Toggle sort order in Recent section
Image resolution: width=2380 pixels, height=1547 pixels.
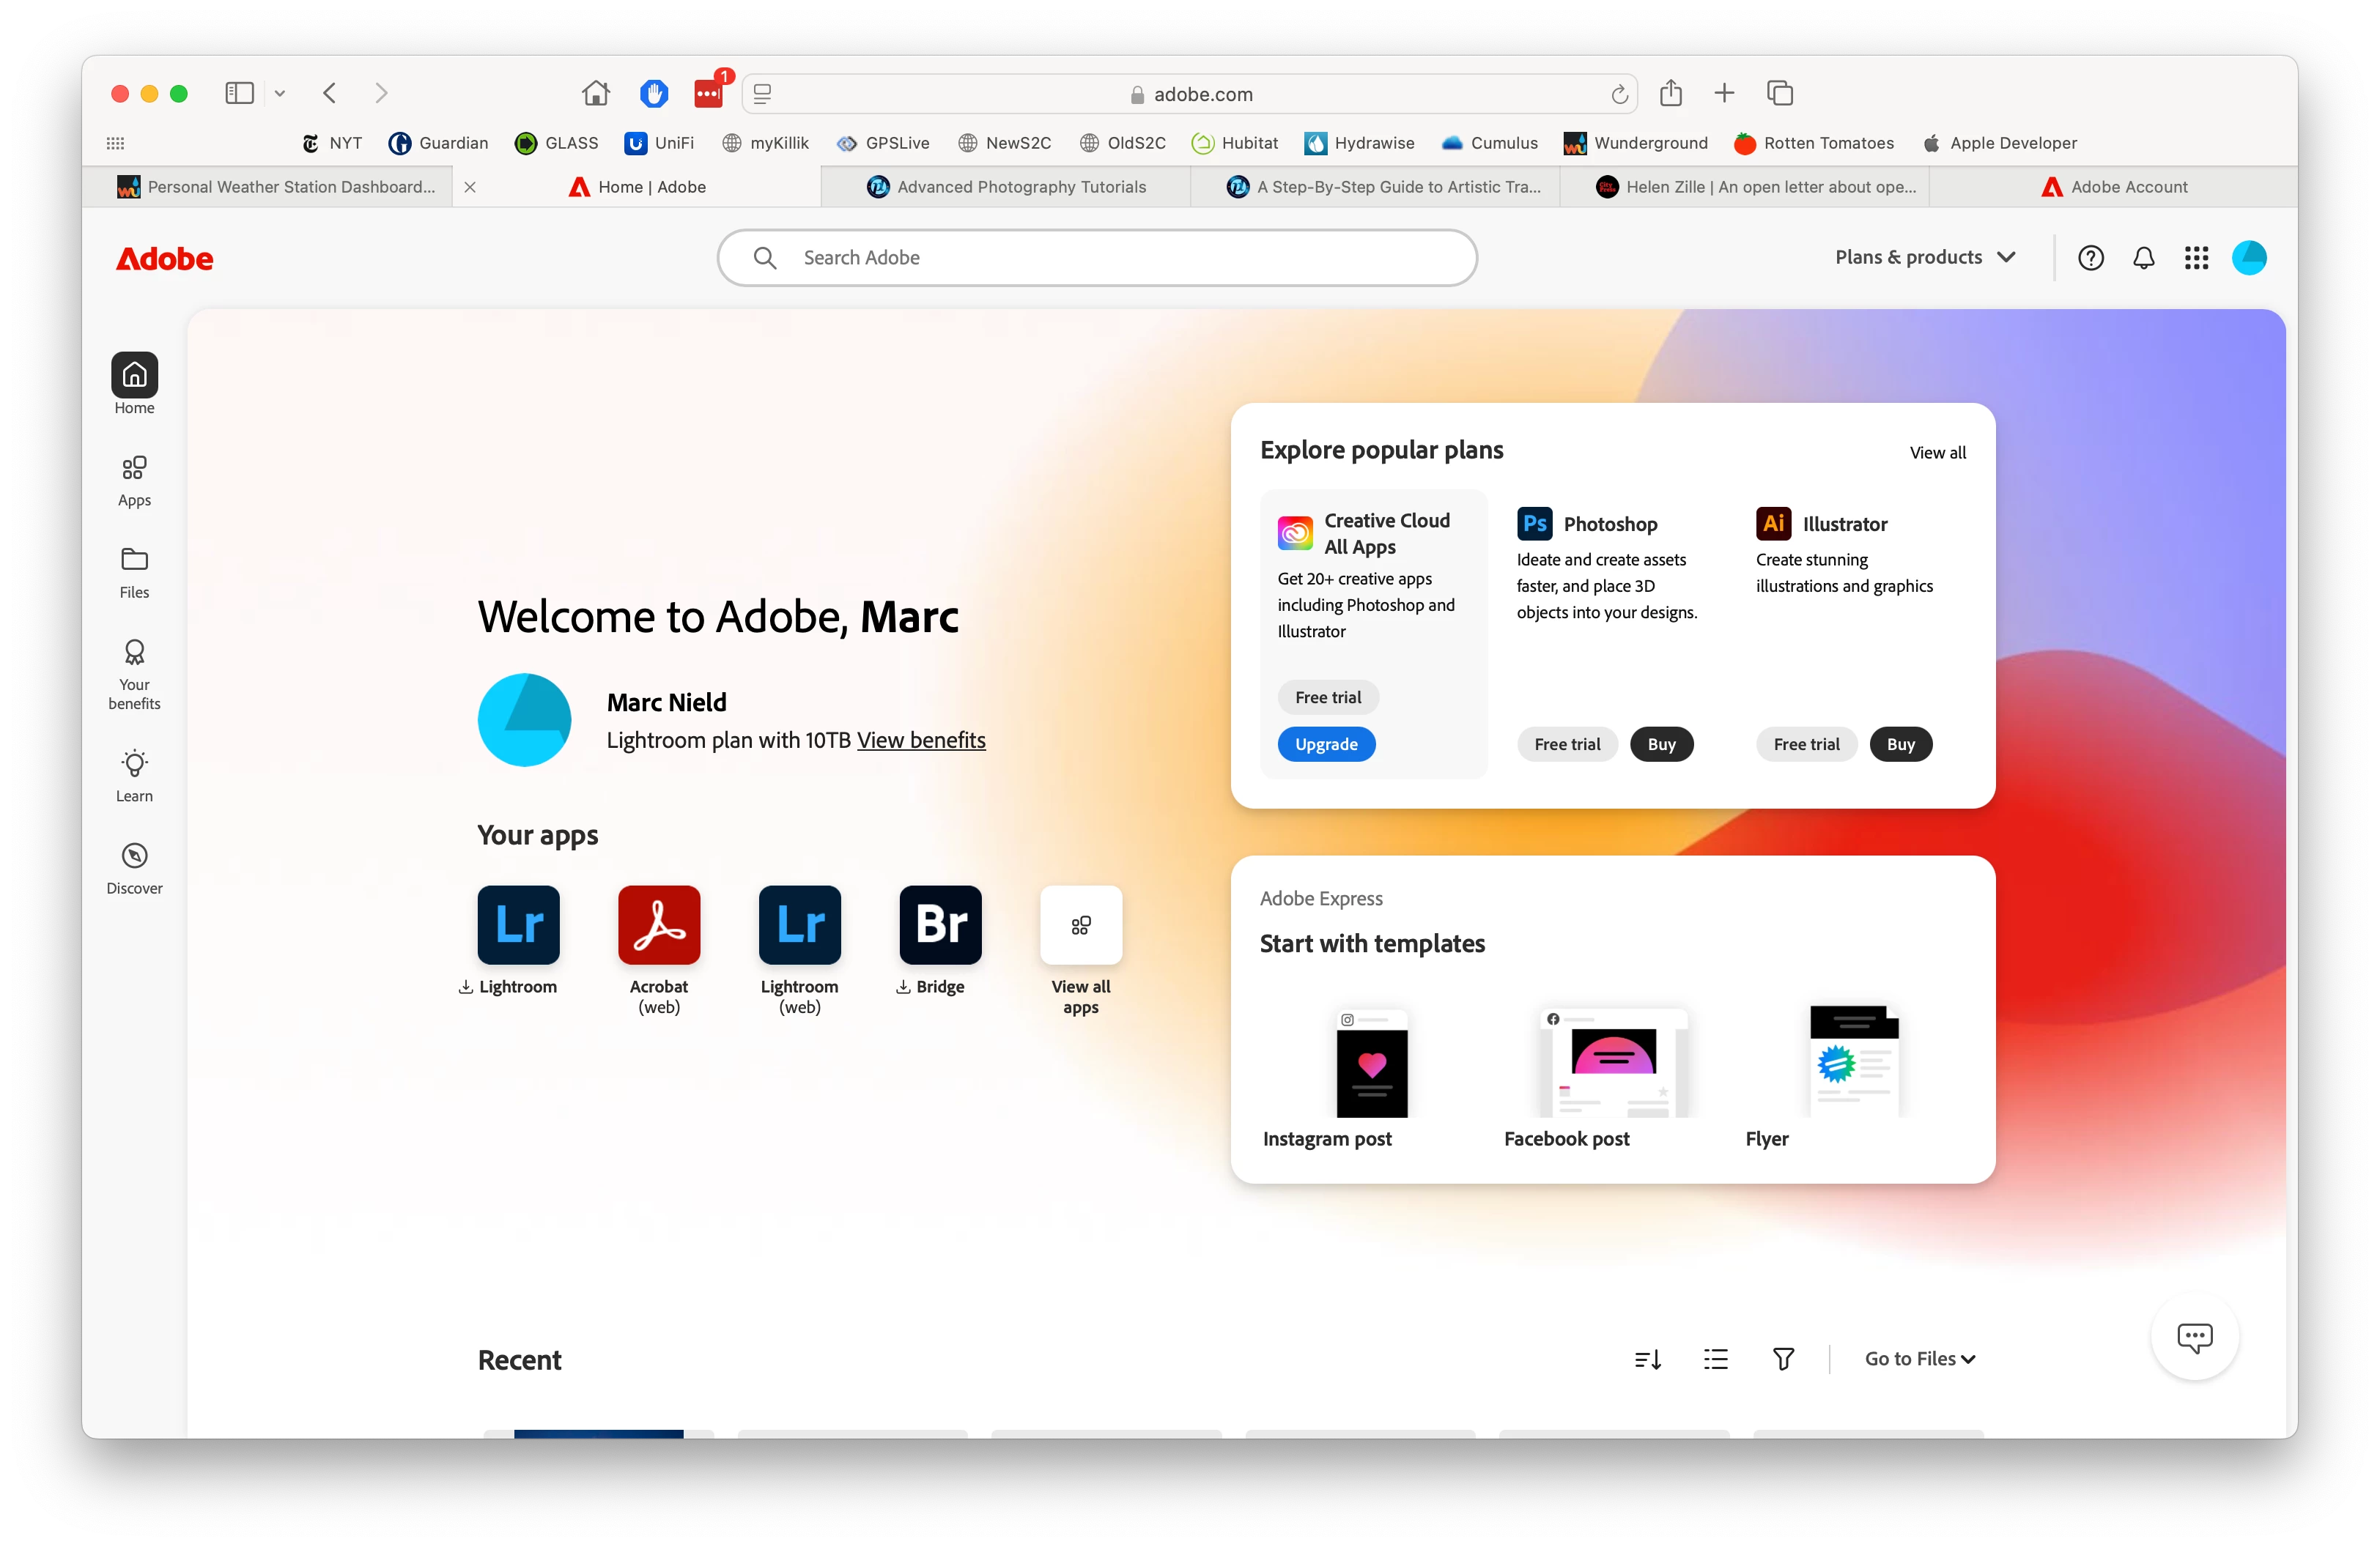(1647, 1359)
